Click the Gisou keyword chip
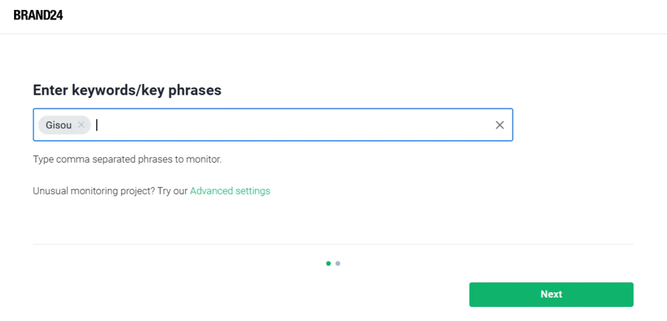 [64, 125]
